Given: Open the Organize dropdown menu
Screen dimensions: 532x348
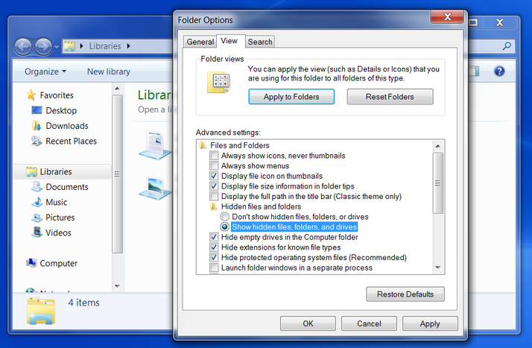Looking at the screenshot, I should coord(45,72).
